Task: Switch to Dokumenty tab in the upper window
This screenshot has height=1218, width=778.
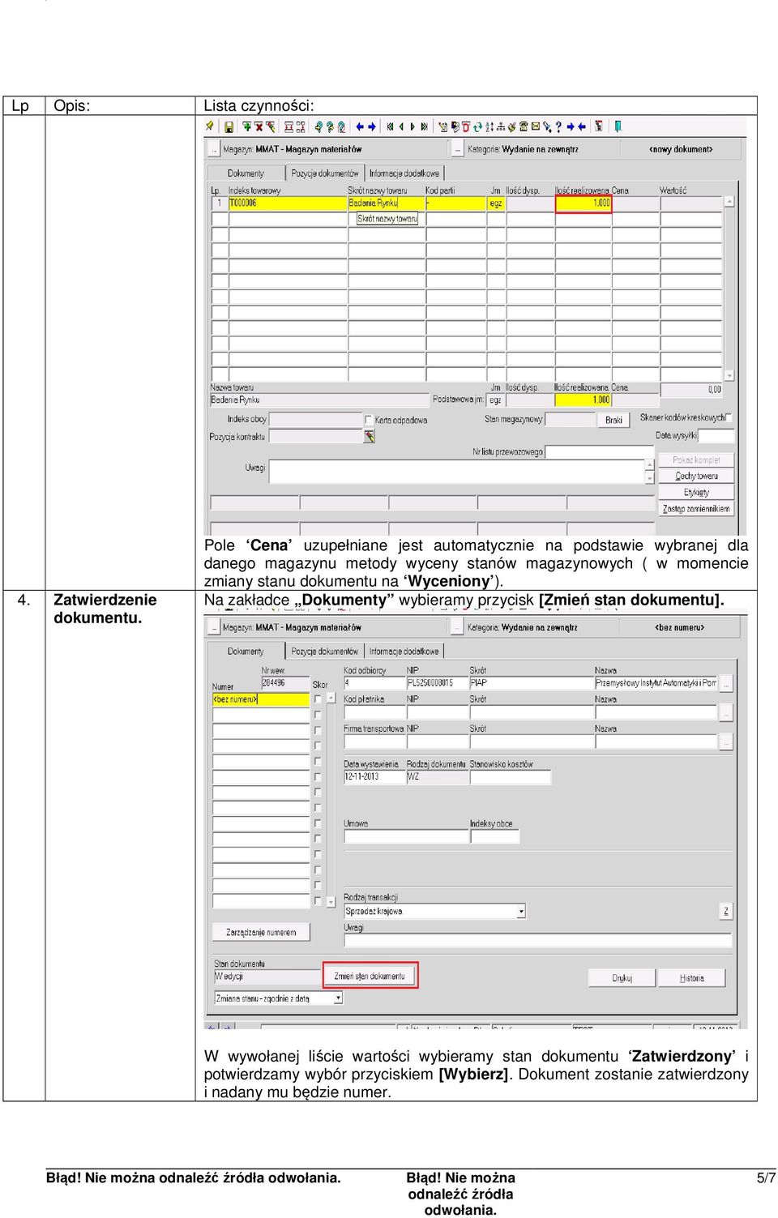Action: coord(246,173)
